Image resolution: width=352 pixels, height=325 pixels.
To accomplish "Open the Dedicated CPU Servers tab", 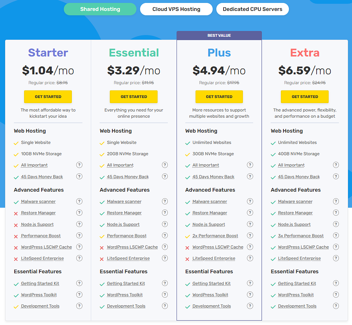I will [252, 9].
